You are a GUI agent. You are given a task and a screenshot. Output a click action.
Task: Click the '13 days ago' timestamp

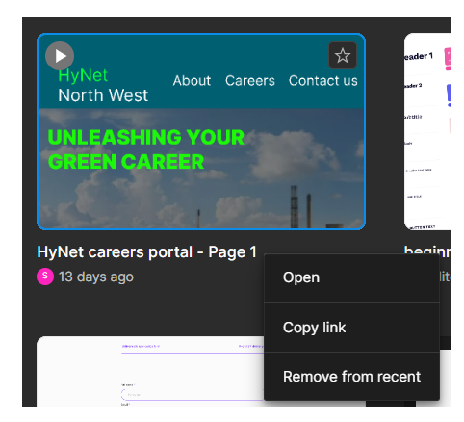point(95,277)
